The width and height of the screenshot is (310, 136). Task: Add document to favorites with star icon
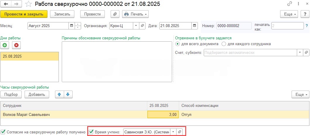click(28, 4)
